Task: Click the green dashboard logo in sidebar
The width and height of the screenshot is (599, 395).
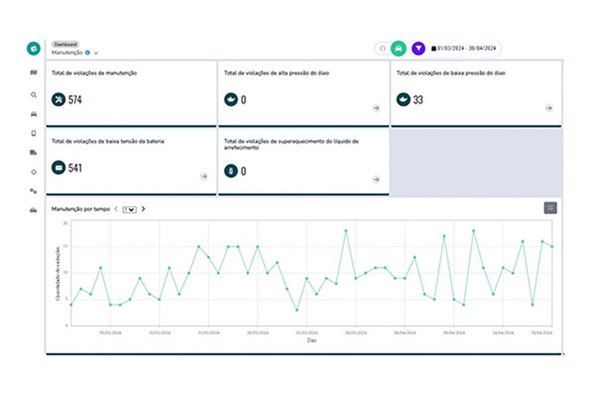Action: [x=33, y=49]
